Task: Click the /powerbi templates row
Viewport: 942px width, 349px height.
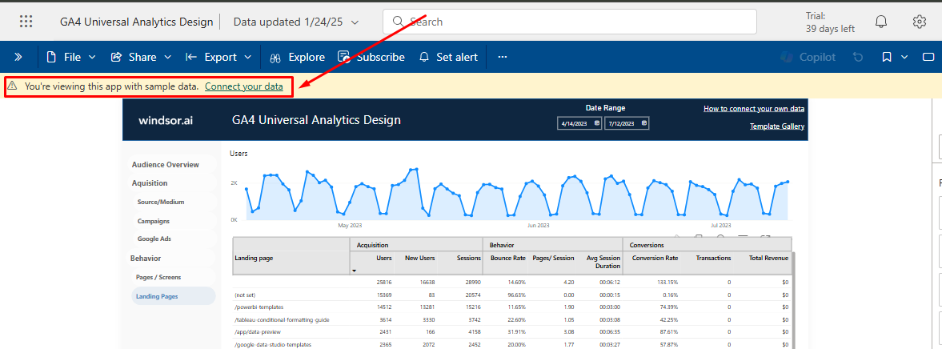Action: click(512, 307)
